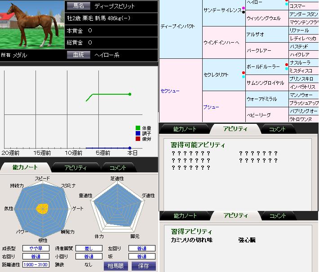The image size is (319, 272).
Task: Select コメント tab above the radar charts
Action: point(118,168)
